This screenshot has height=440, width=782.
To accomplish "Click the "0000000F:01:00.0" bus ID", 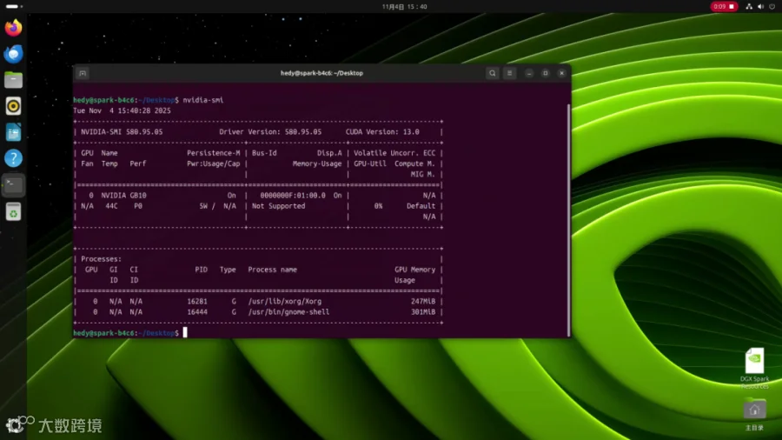I will click(x=293, y=196).
